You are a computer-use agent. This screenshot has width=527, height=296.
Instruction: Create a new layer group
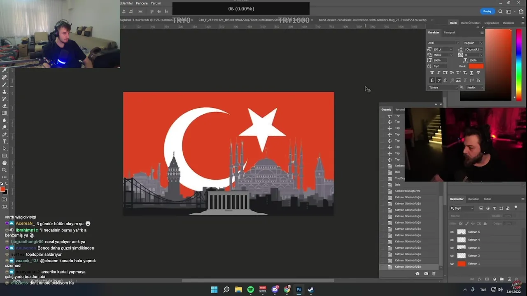(x=502, y=279)
